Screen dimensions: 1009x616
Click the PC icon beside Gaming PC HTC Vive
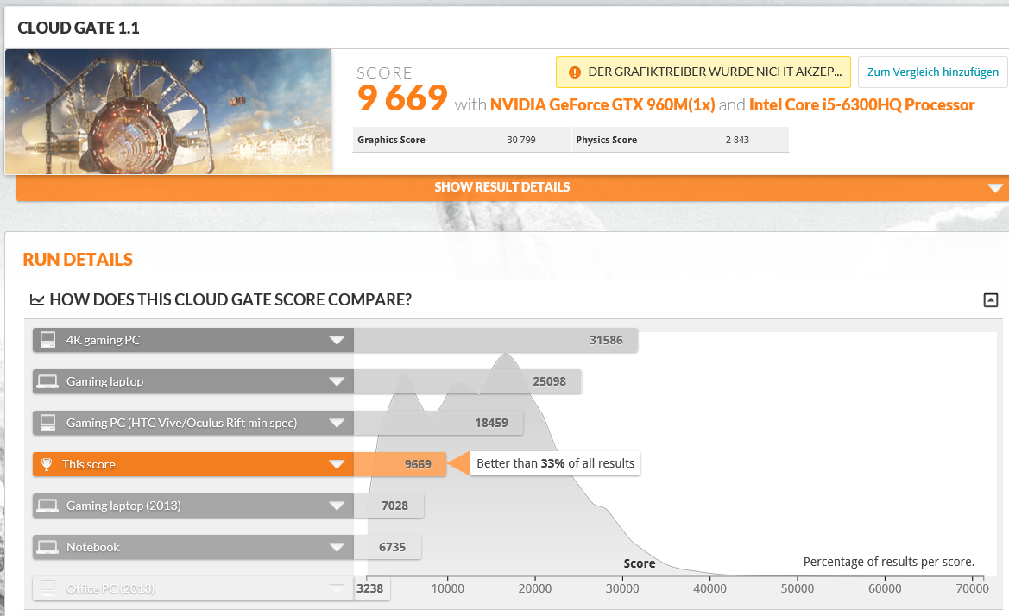tap(47, 423)
